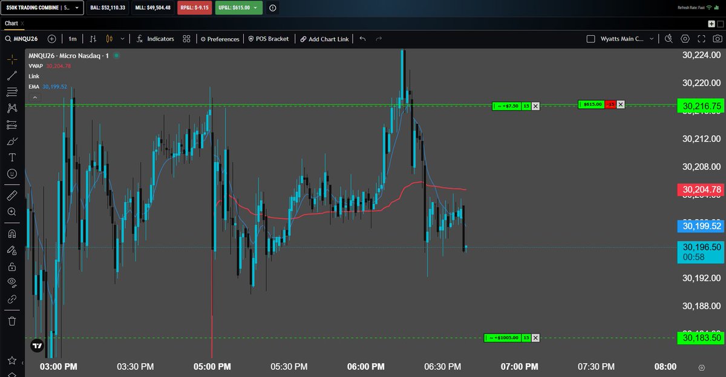Toggle the chart layout square checkbox
This screenshot has height=377, width=726.
[590, 39]
